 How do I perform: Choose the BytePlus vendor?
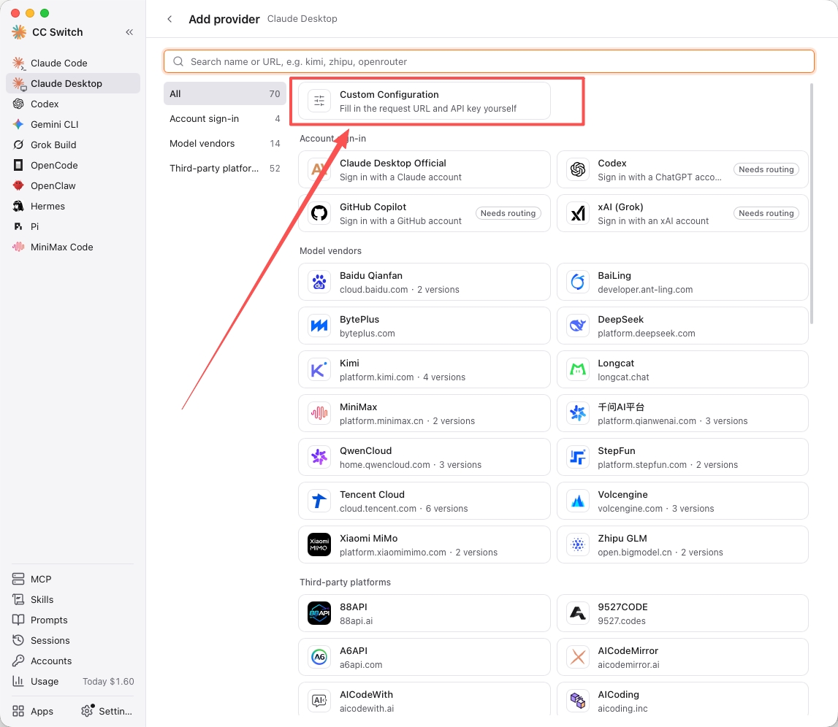click(424, 326)
